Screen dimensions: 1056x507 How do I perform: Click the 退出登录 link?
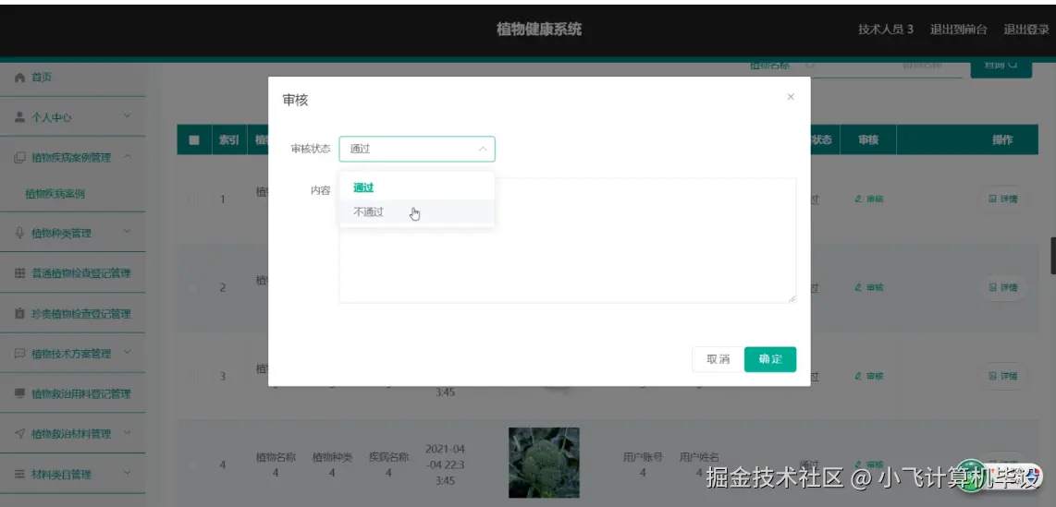click(x=1026, y=30)
